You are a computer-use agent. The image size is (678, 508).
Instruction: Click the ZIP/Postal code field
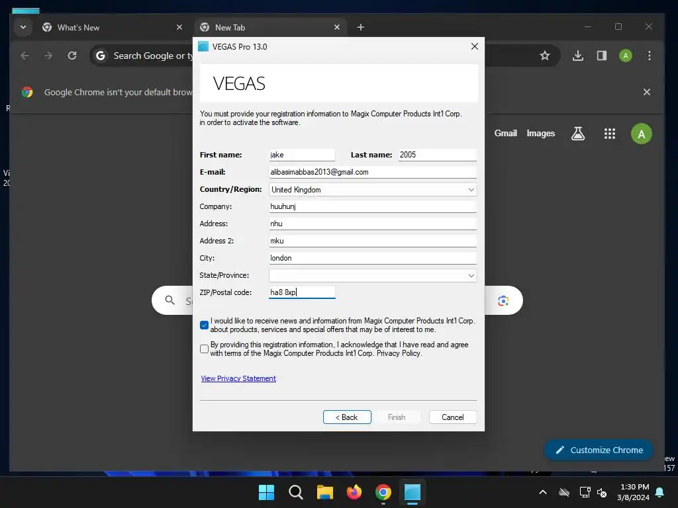pyautogui.click(x=302, y=292)
